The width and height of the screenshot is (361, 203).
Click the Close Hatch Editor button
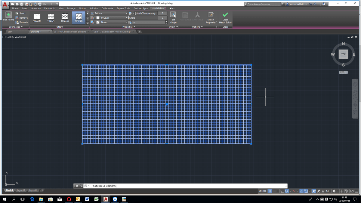point(225,17)
